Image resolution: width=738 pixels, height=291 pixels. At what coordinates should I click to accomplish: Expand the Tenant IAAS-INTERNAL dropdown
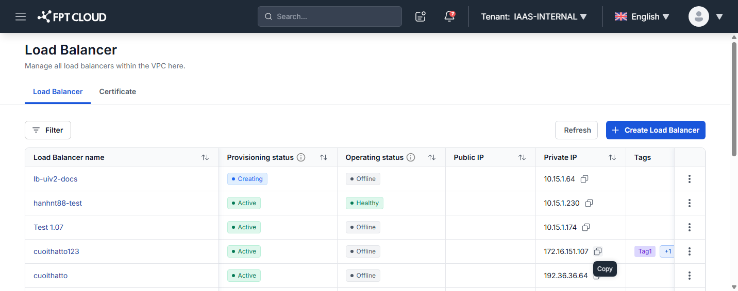(534, 16)
